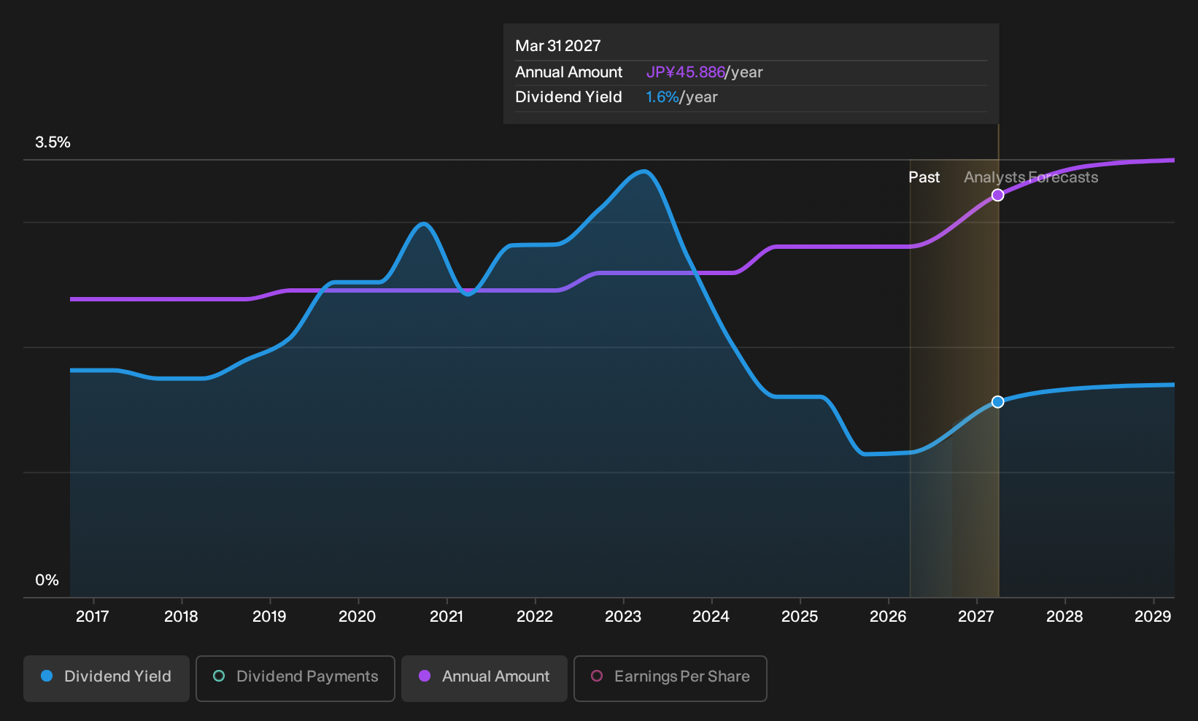Click the 2023 x-axis year label

coord(623,617)
